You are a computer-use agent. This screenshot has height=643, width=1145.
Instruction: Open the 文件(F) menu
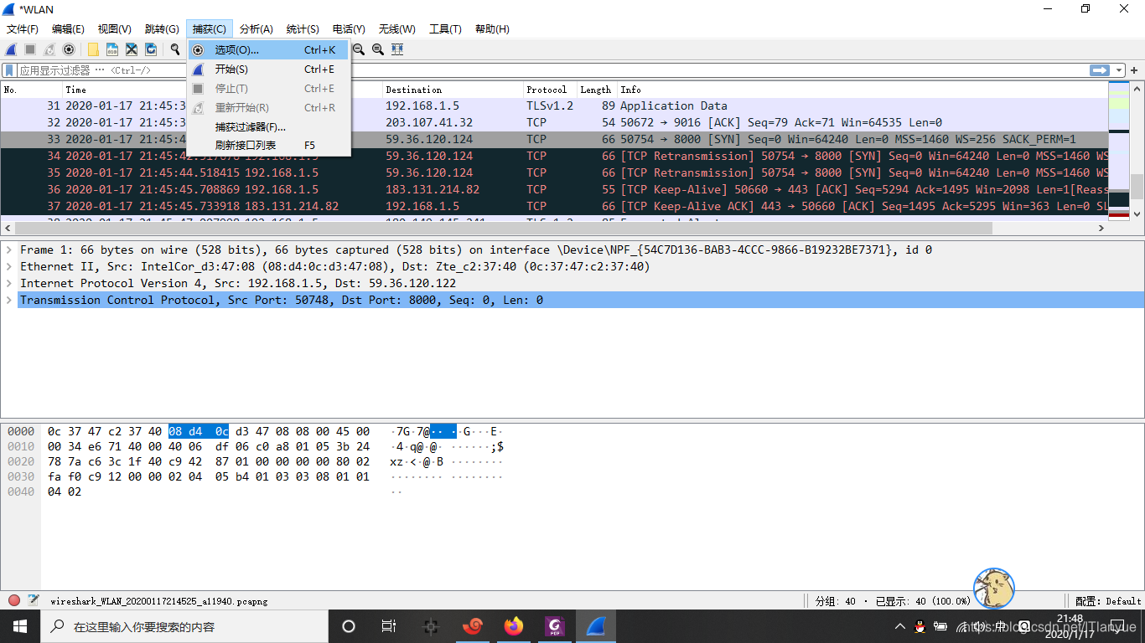pos(23,29)
